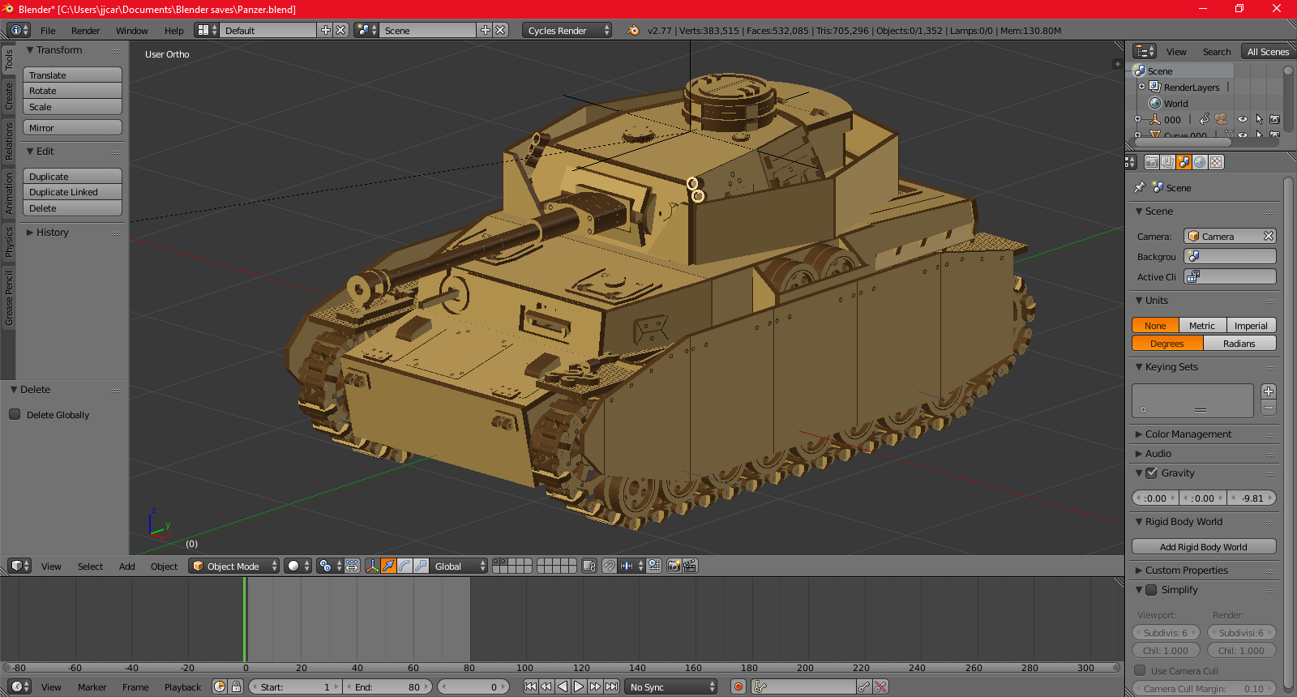
Task: Disable the Gravity checkbox
Action: click(x=1151, y=473)
